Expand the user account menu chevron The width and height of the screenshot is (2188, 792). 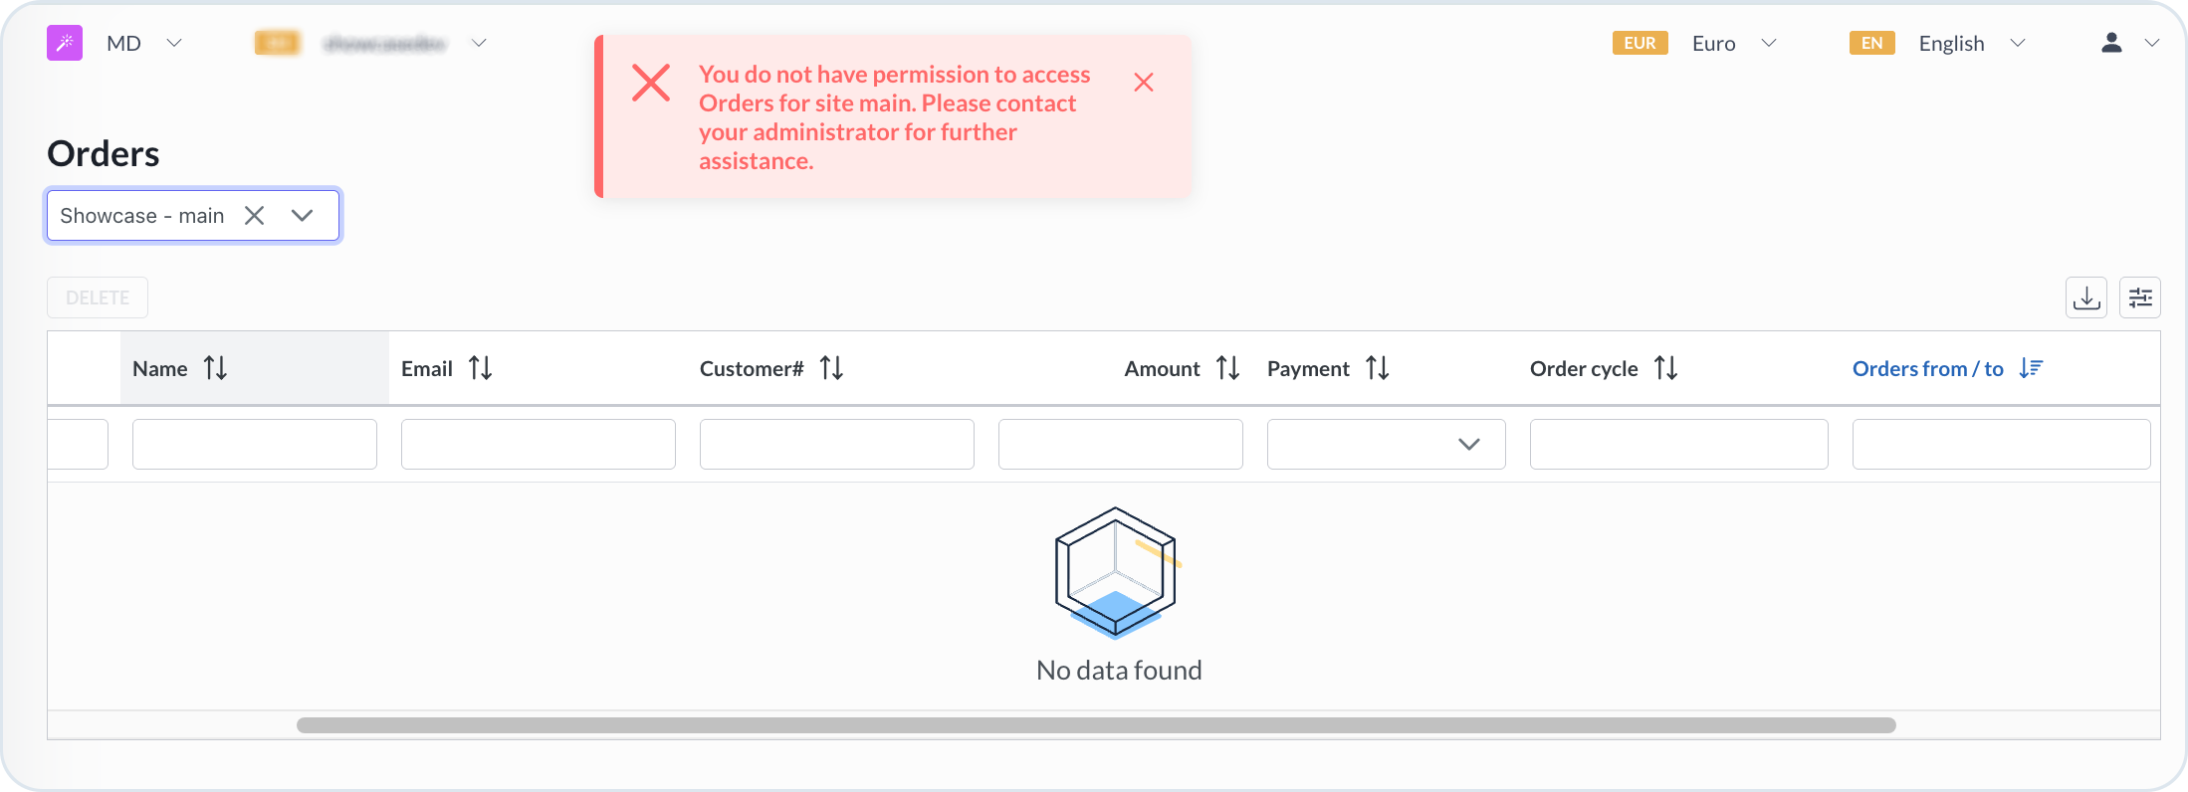click(x=2152, y=43)
